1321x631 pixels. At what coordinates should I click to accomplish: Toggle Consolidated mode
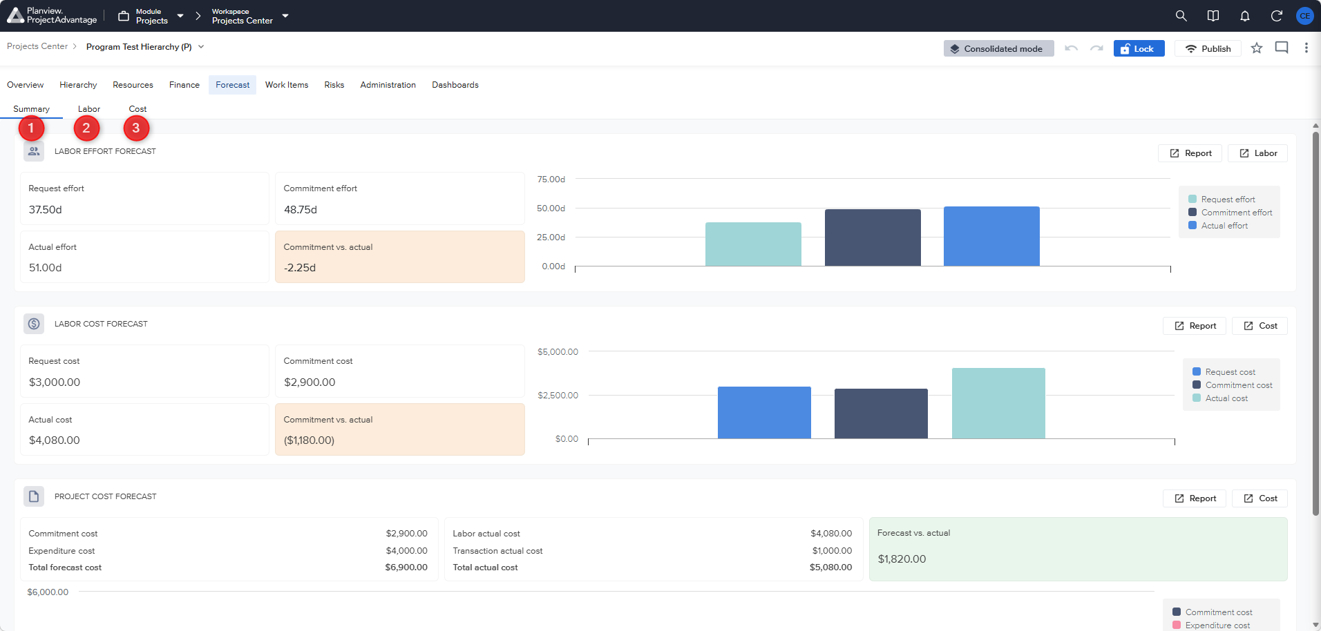pos(998,48)
